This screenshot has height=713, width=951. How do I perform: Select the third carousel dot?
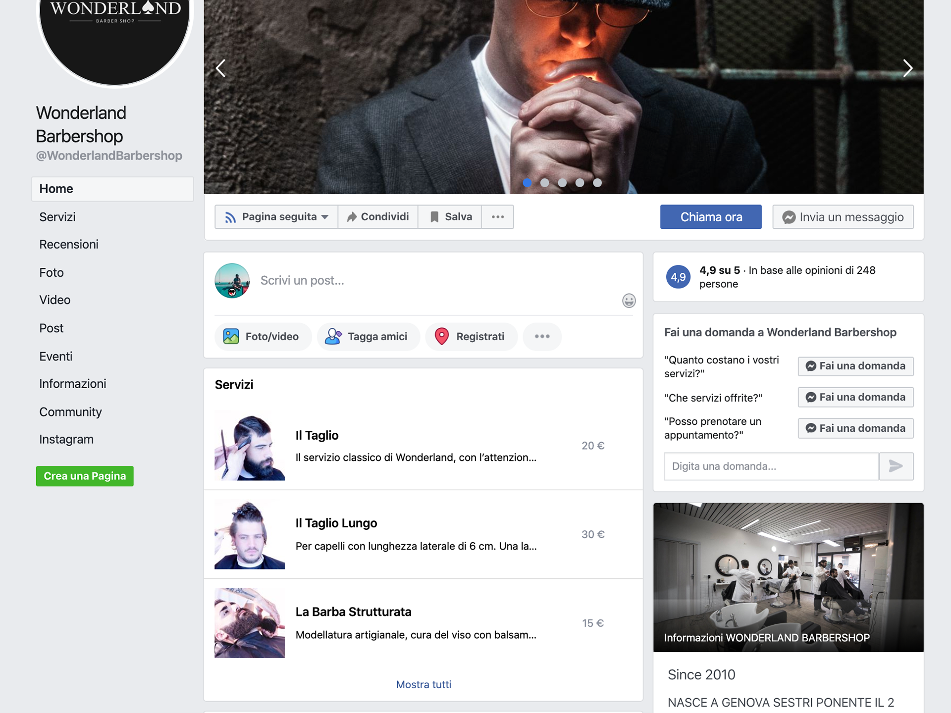coord(562,183)
